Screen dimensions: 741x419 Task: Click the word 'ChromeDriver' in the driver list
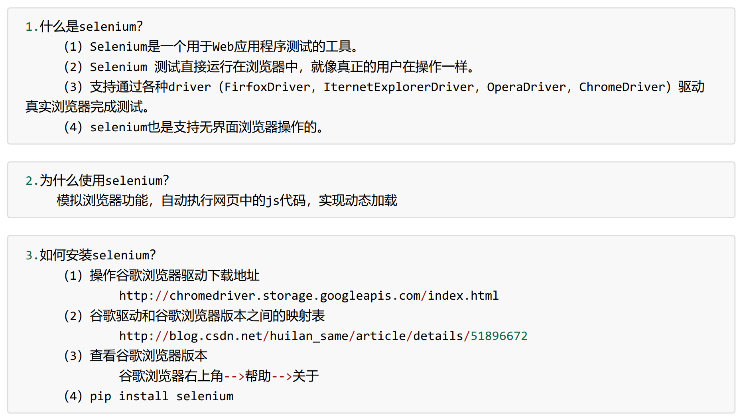point(622,87)
